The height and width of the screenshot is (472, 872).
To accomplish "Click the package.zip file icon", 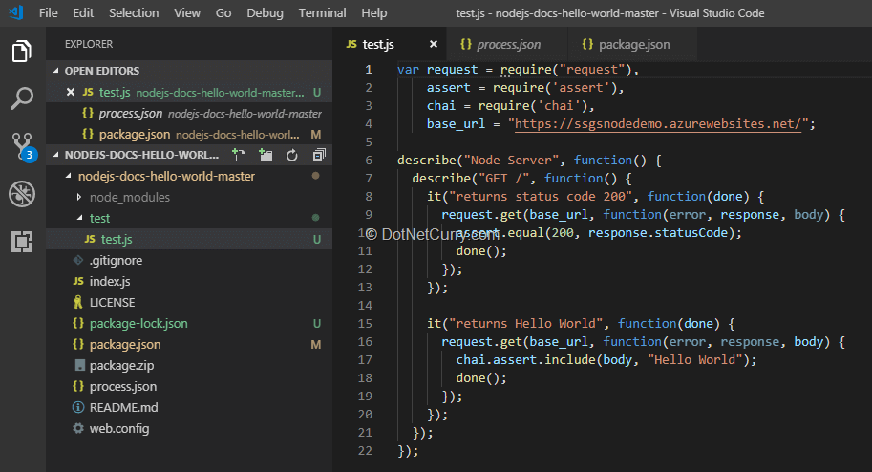I will [x=80, y=365].
